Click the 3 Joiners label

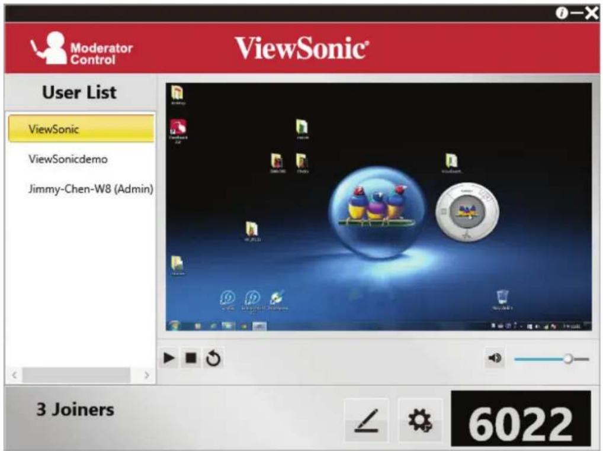click(x=75, y=410)
